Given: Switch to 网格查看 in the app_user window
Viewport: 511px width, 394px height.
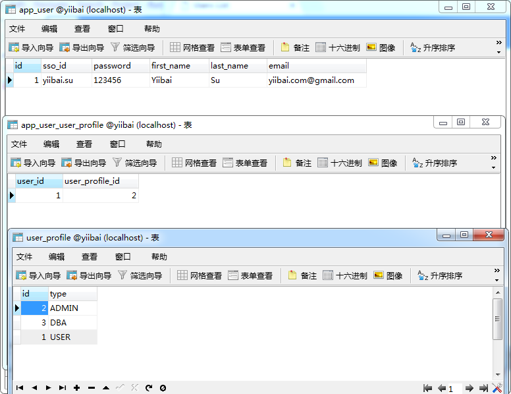Looking at the screenshot, I should tap(192, 47).
